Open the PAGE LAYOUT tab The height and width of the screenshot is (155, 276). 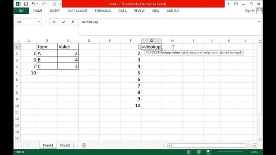tap(77, 11)
